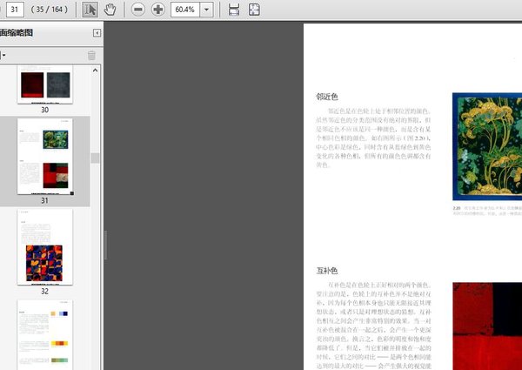Delete selected page with trash icon
Viewport: 522px width, 370px height.
click(91, 56)
